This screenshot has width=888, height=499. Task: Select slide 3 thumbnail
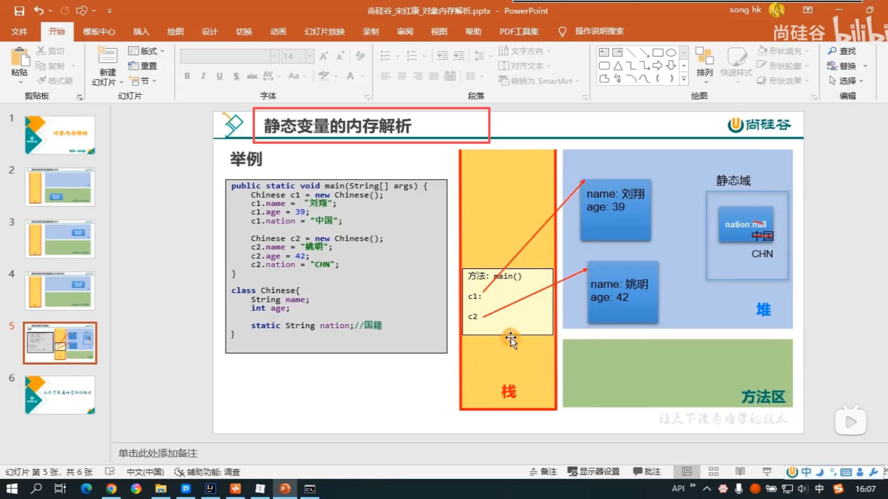click(x=60, y=239)
